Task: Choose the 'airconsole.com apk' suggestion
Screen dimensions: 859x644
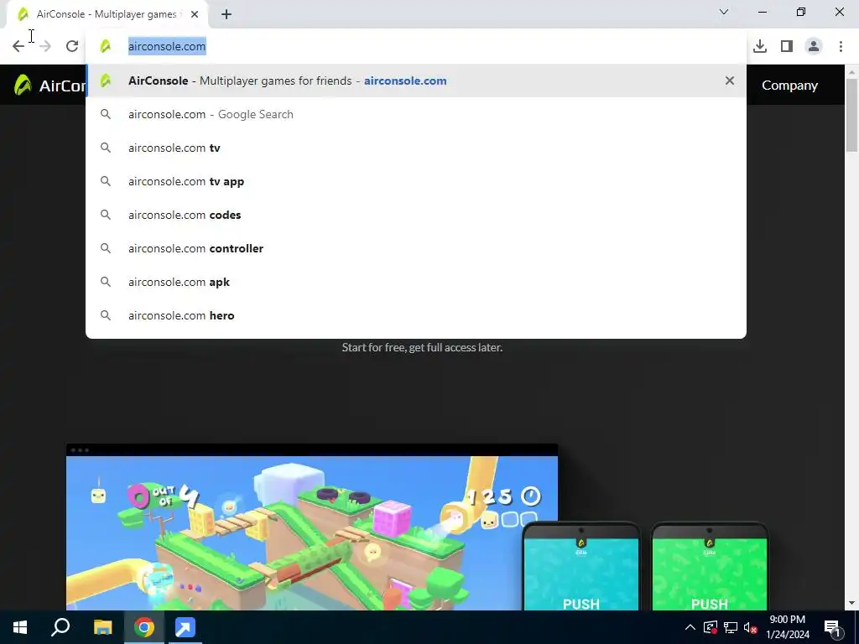Action: tap(416, 282)
